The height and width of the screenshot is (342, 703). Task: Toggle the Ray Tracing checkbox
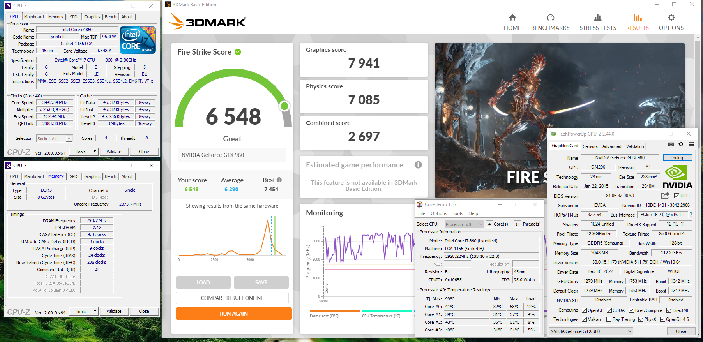tap(609, 319)
